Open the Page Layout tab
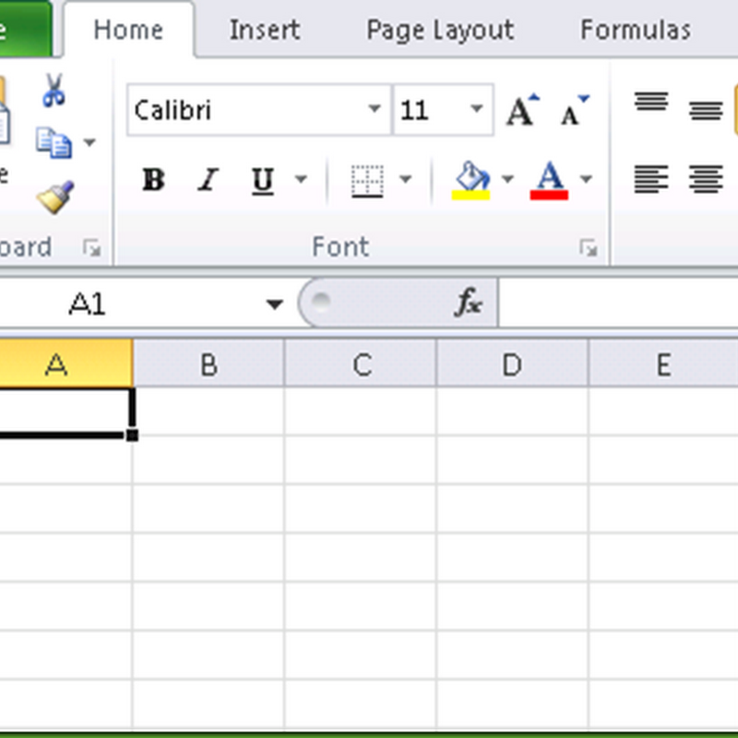This screenshot has height=738, width=738. pos(439,30)
